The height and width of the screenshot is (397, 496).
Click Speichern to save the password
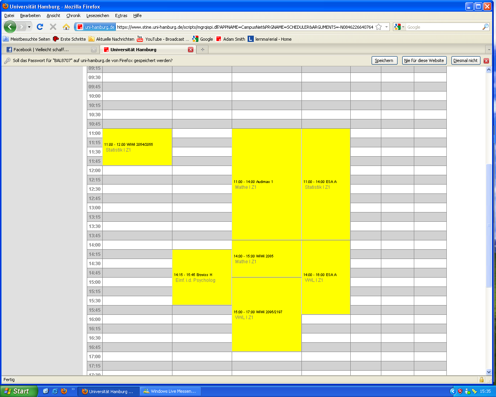[x=384, y=60]
